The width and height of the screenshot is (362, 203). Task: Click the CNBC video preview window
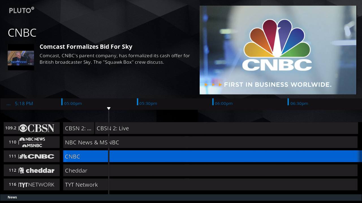tap(278, 50)
